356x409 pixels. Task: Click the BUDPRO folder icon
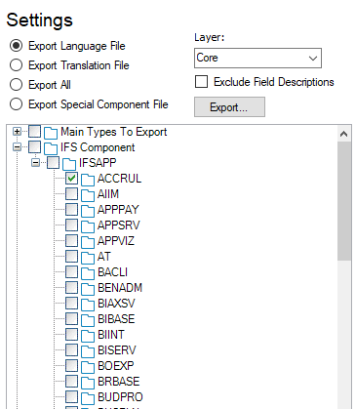click(x=88, y=398)
